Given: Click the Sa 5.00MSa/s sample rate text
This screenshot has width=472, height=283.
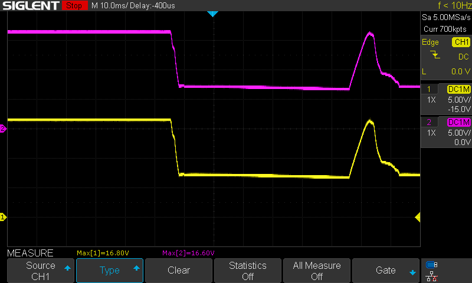Looking at the screenshot, I should (x=446, y=18).
